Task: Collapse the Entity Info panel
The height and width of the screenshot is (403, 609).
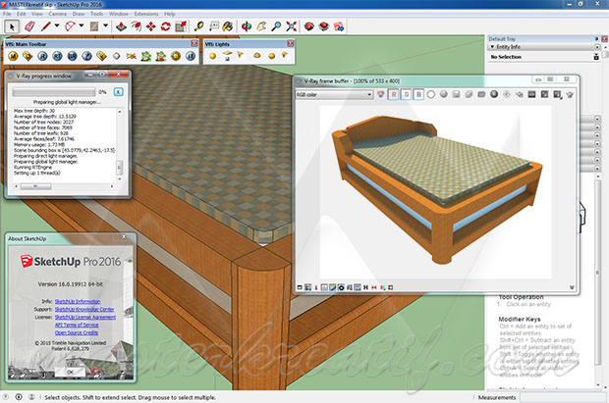Action: 493,46
